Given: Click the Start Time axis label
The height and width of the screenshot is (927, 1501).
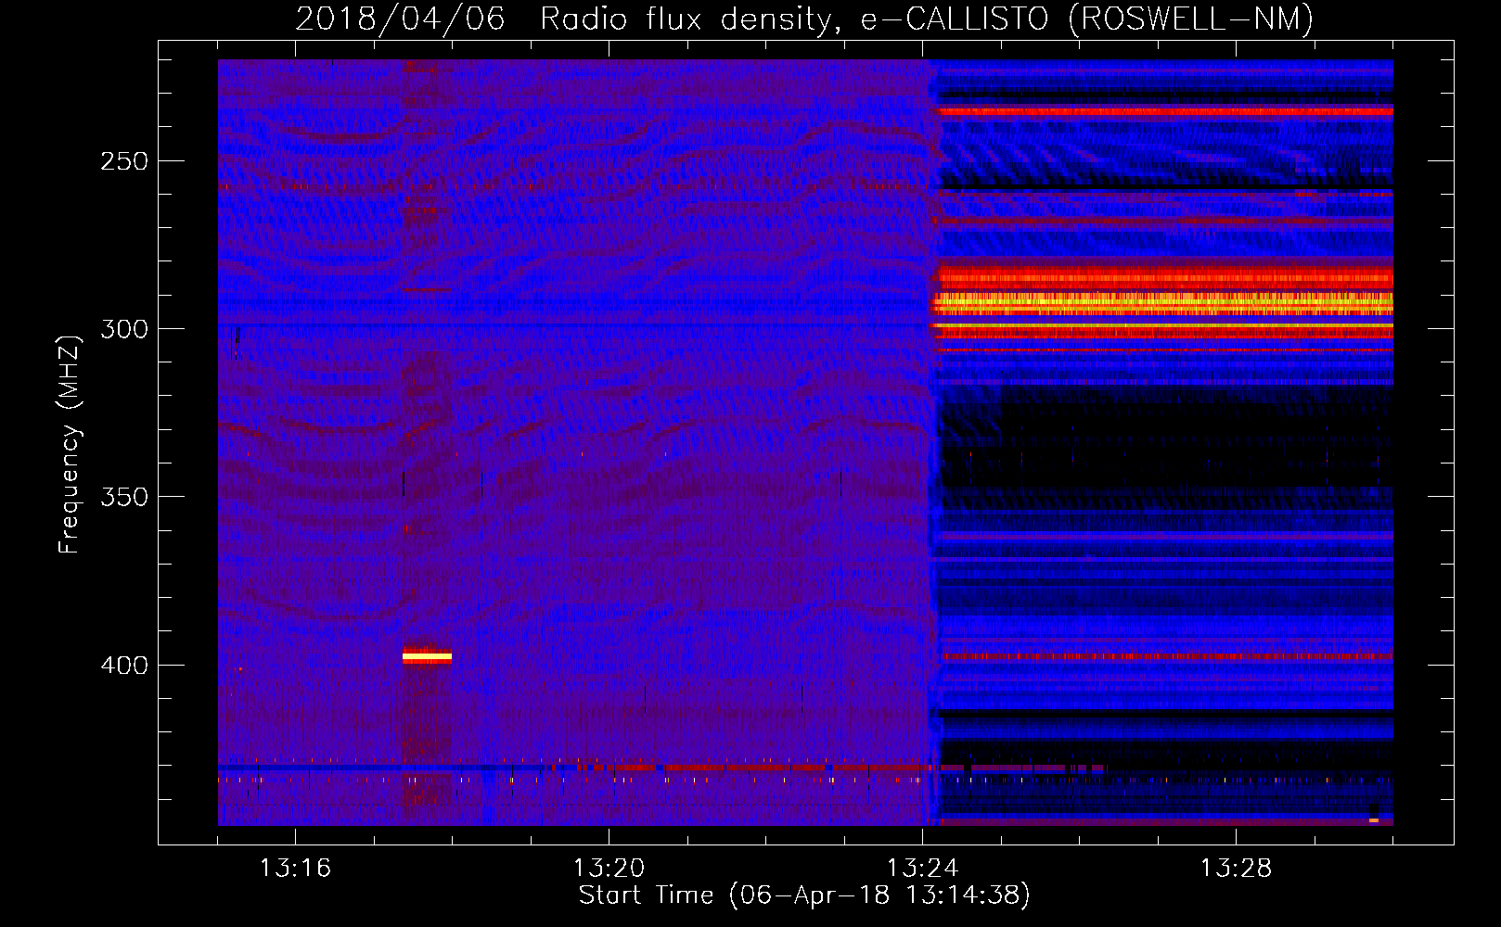Looking at the screenshot, I should [x=804, y=895].
